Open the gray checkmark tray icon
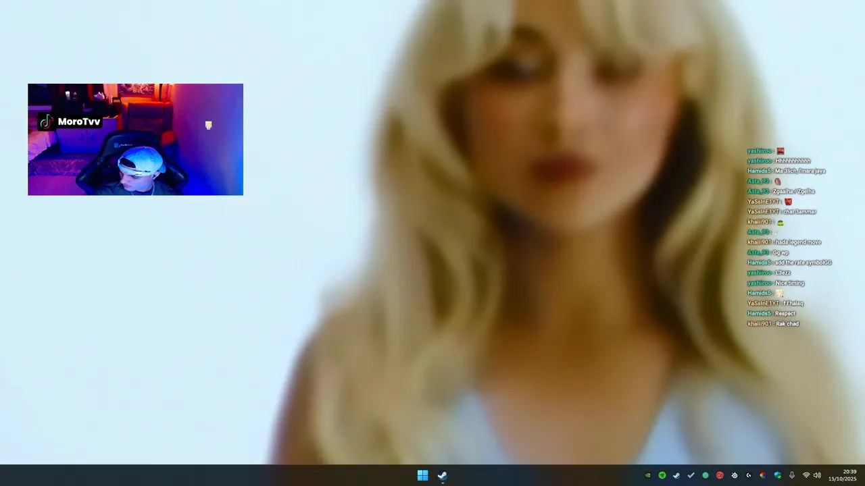865x486 pixels. [x=691, y=475]
